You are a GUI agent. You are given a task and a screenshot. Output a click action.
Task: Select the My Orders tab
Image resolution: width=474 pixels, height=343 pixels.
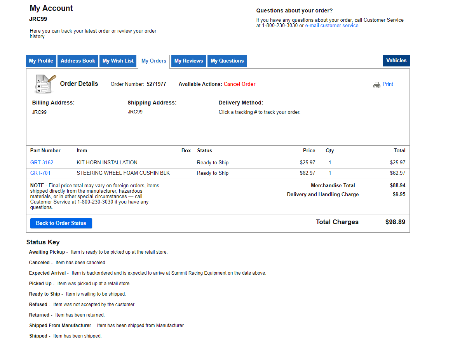click(x=154, y=61)
